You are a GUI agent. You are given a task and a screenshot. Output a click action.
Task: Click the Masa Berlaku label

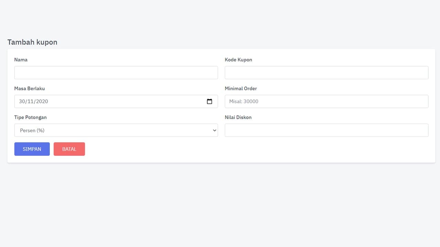point(30,89)
